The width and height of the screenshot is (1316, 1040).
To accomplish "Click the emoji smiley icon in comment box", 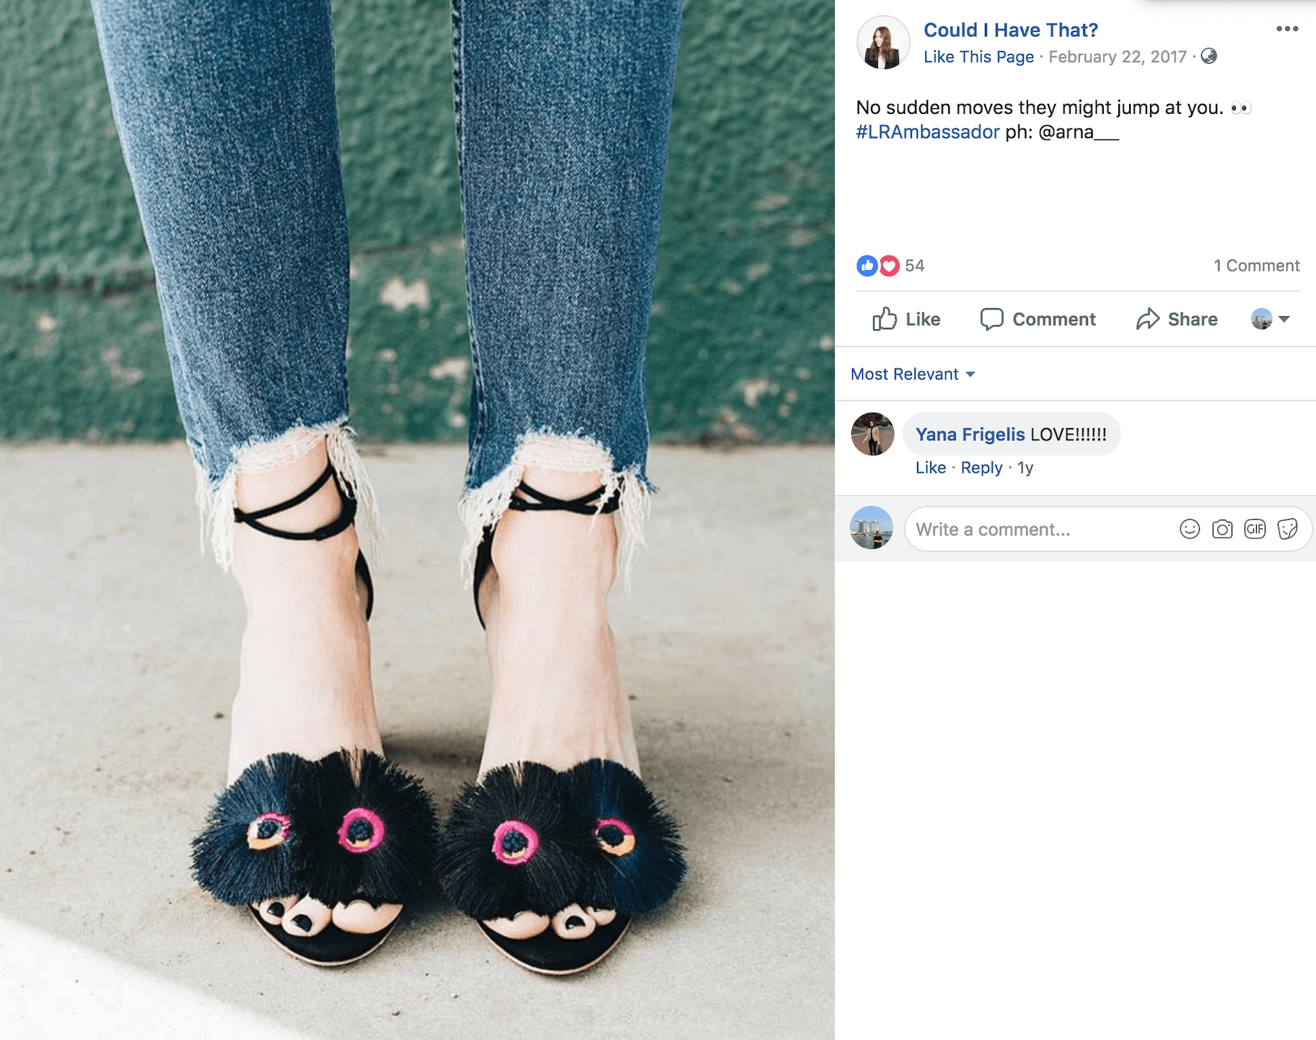I will point(1190,529).
